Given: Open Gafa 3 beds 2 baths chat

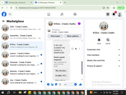Looking at the screenshot, I should point(22,28).
